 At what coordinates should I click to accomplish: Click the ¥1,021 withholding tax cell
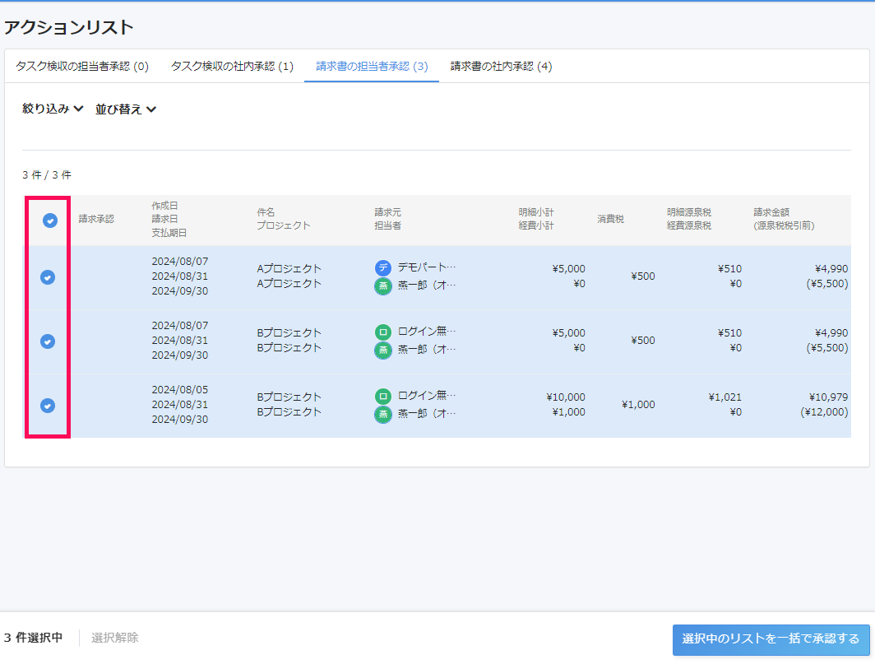point(725,397)
